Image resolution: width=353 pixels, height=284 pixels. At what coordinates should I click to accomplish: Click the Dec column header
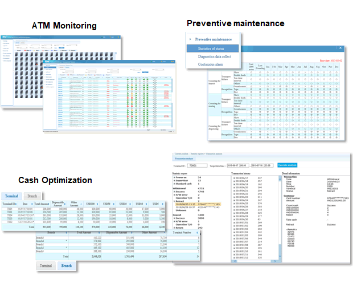(336, 67)
